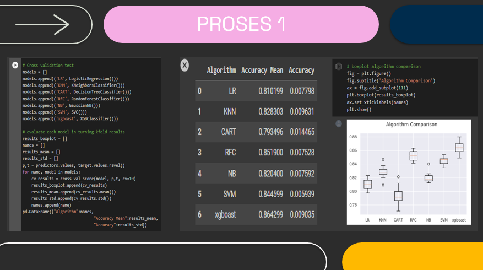Viewport: 483px width, 270px height.
Task: Click the value 0.009631
Action: click(302, 111)
